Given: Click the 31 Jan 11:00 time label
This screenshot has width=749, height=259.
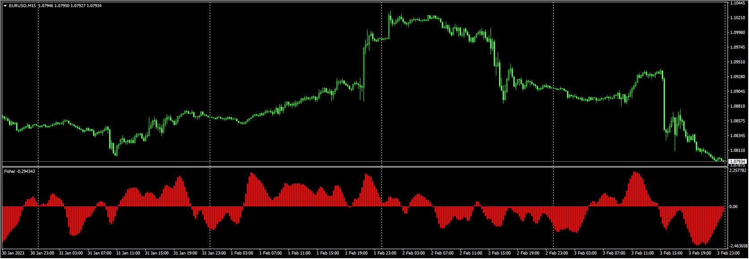Looking at the screenshot, I should click(128, 253).
